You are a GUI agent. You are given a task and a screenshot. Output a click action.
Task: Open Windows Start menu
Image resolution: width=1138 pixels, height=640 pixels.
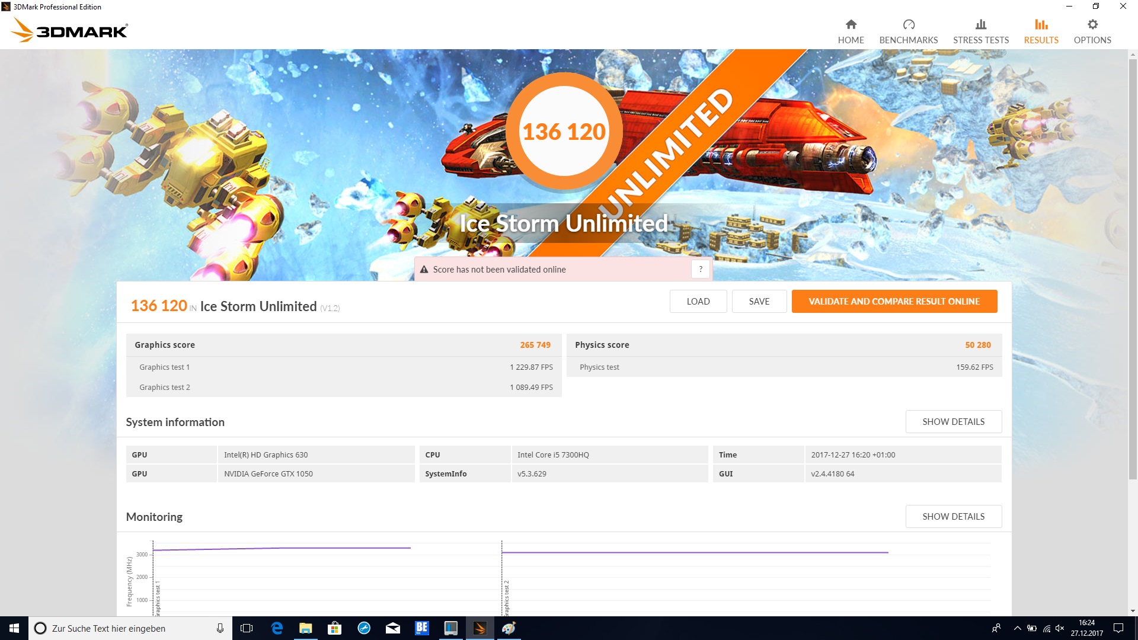14,628
